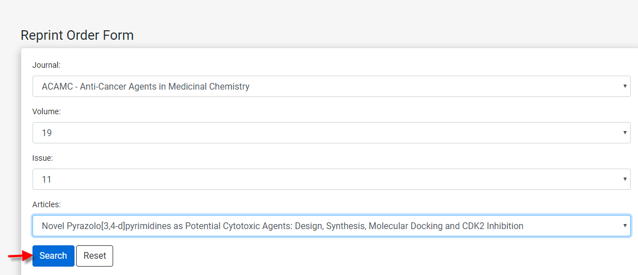Click the Search button
Viewport: 638px width, 275px height.
(x=53, y=256)
